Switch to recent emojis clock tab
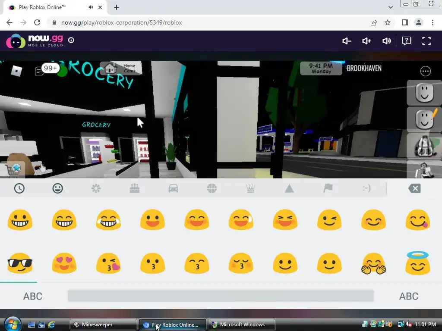 tap(19, 188)
